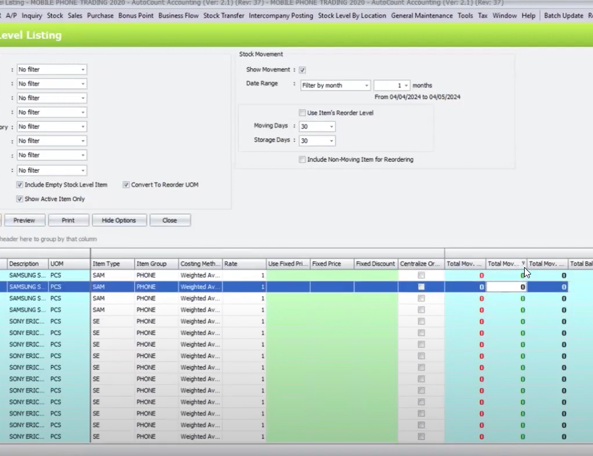This screenshot has height=456, width=593.
Task: Click the filter icon in Total Mov. column header
Action: (x=523, y=264)
